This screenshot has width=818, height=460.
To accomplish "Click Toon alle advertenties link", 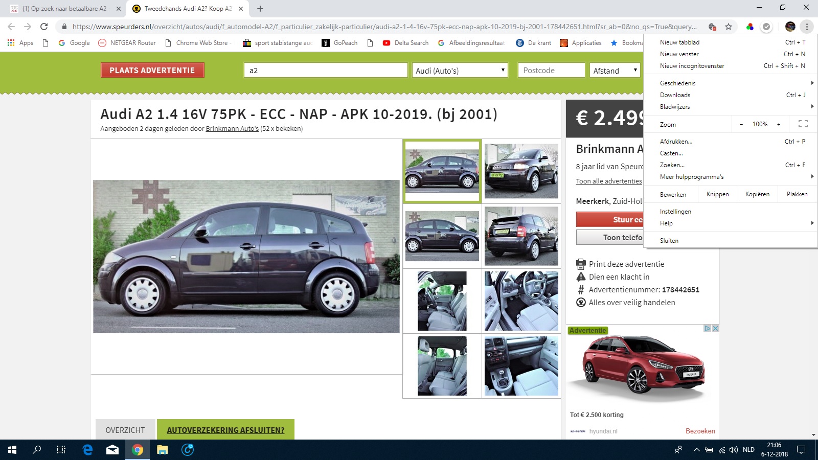I will click(x=609, y=181).
